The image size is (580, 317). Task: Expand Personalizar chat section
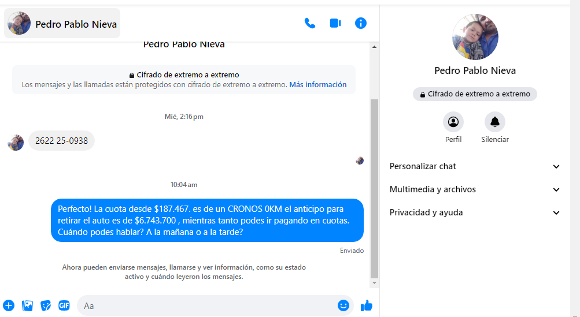pos(475,166)
